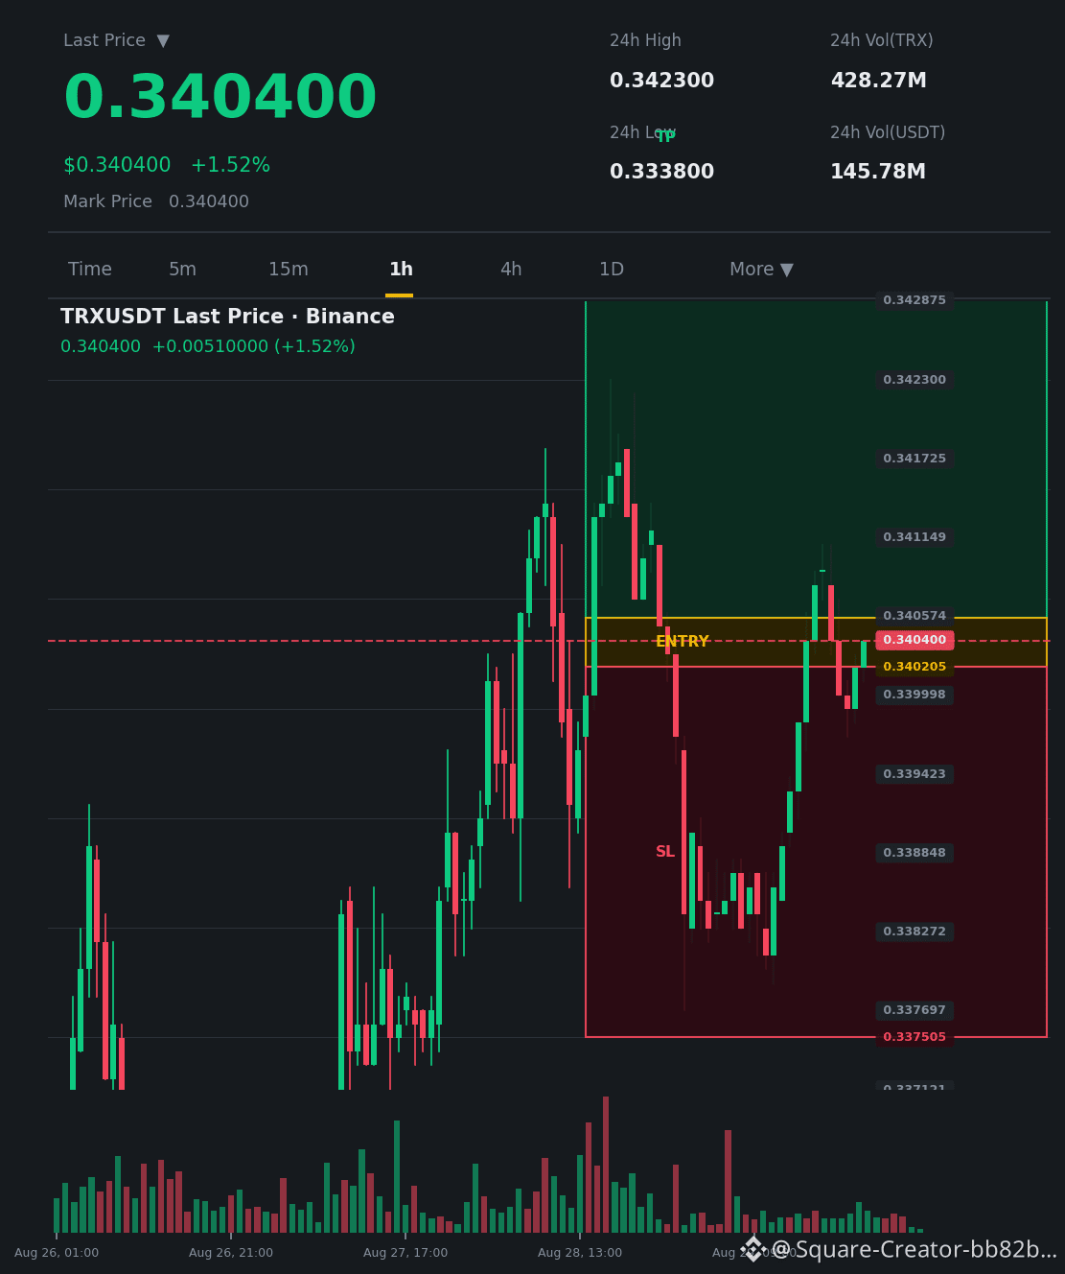
Task: Click the 24h Vol(TRX) value 428.27M
Action: [878, 81]
